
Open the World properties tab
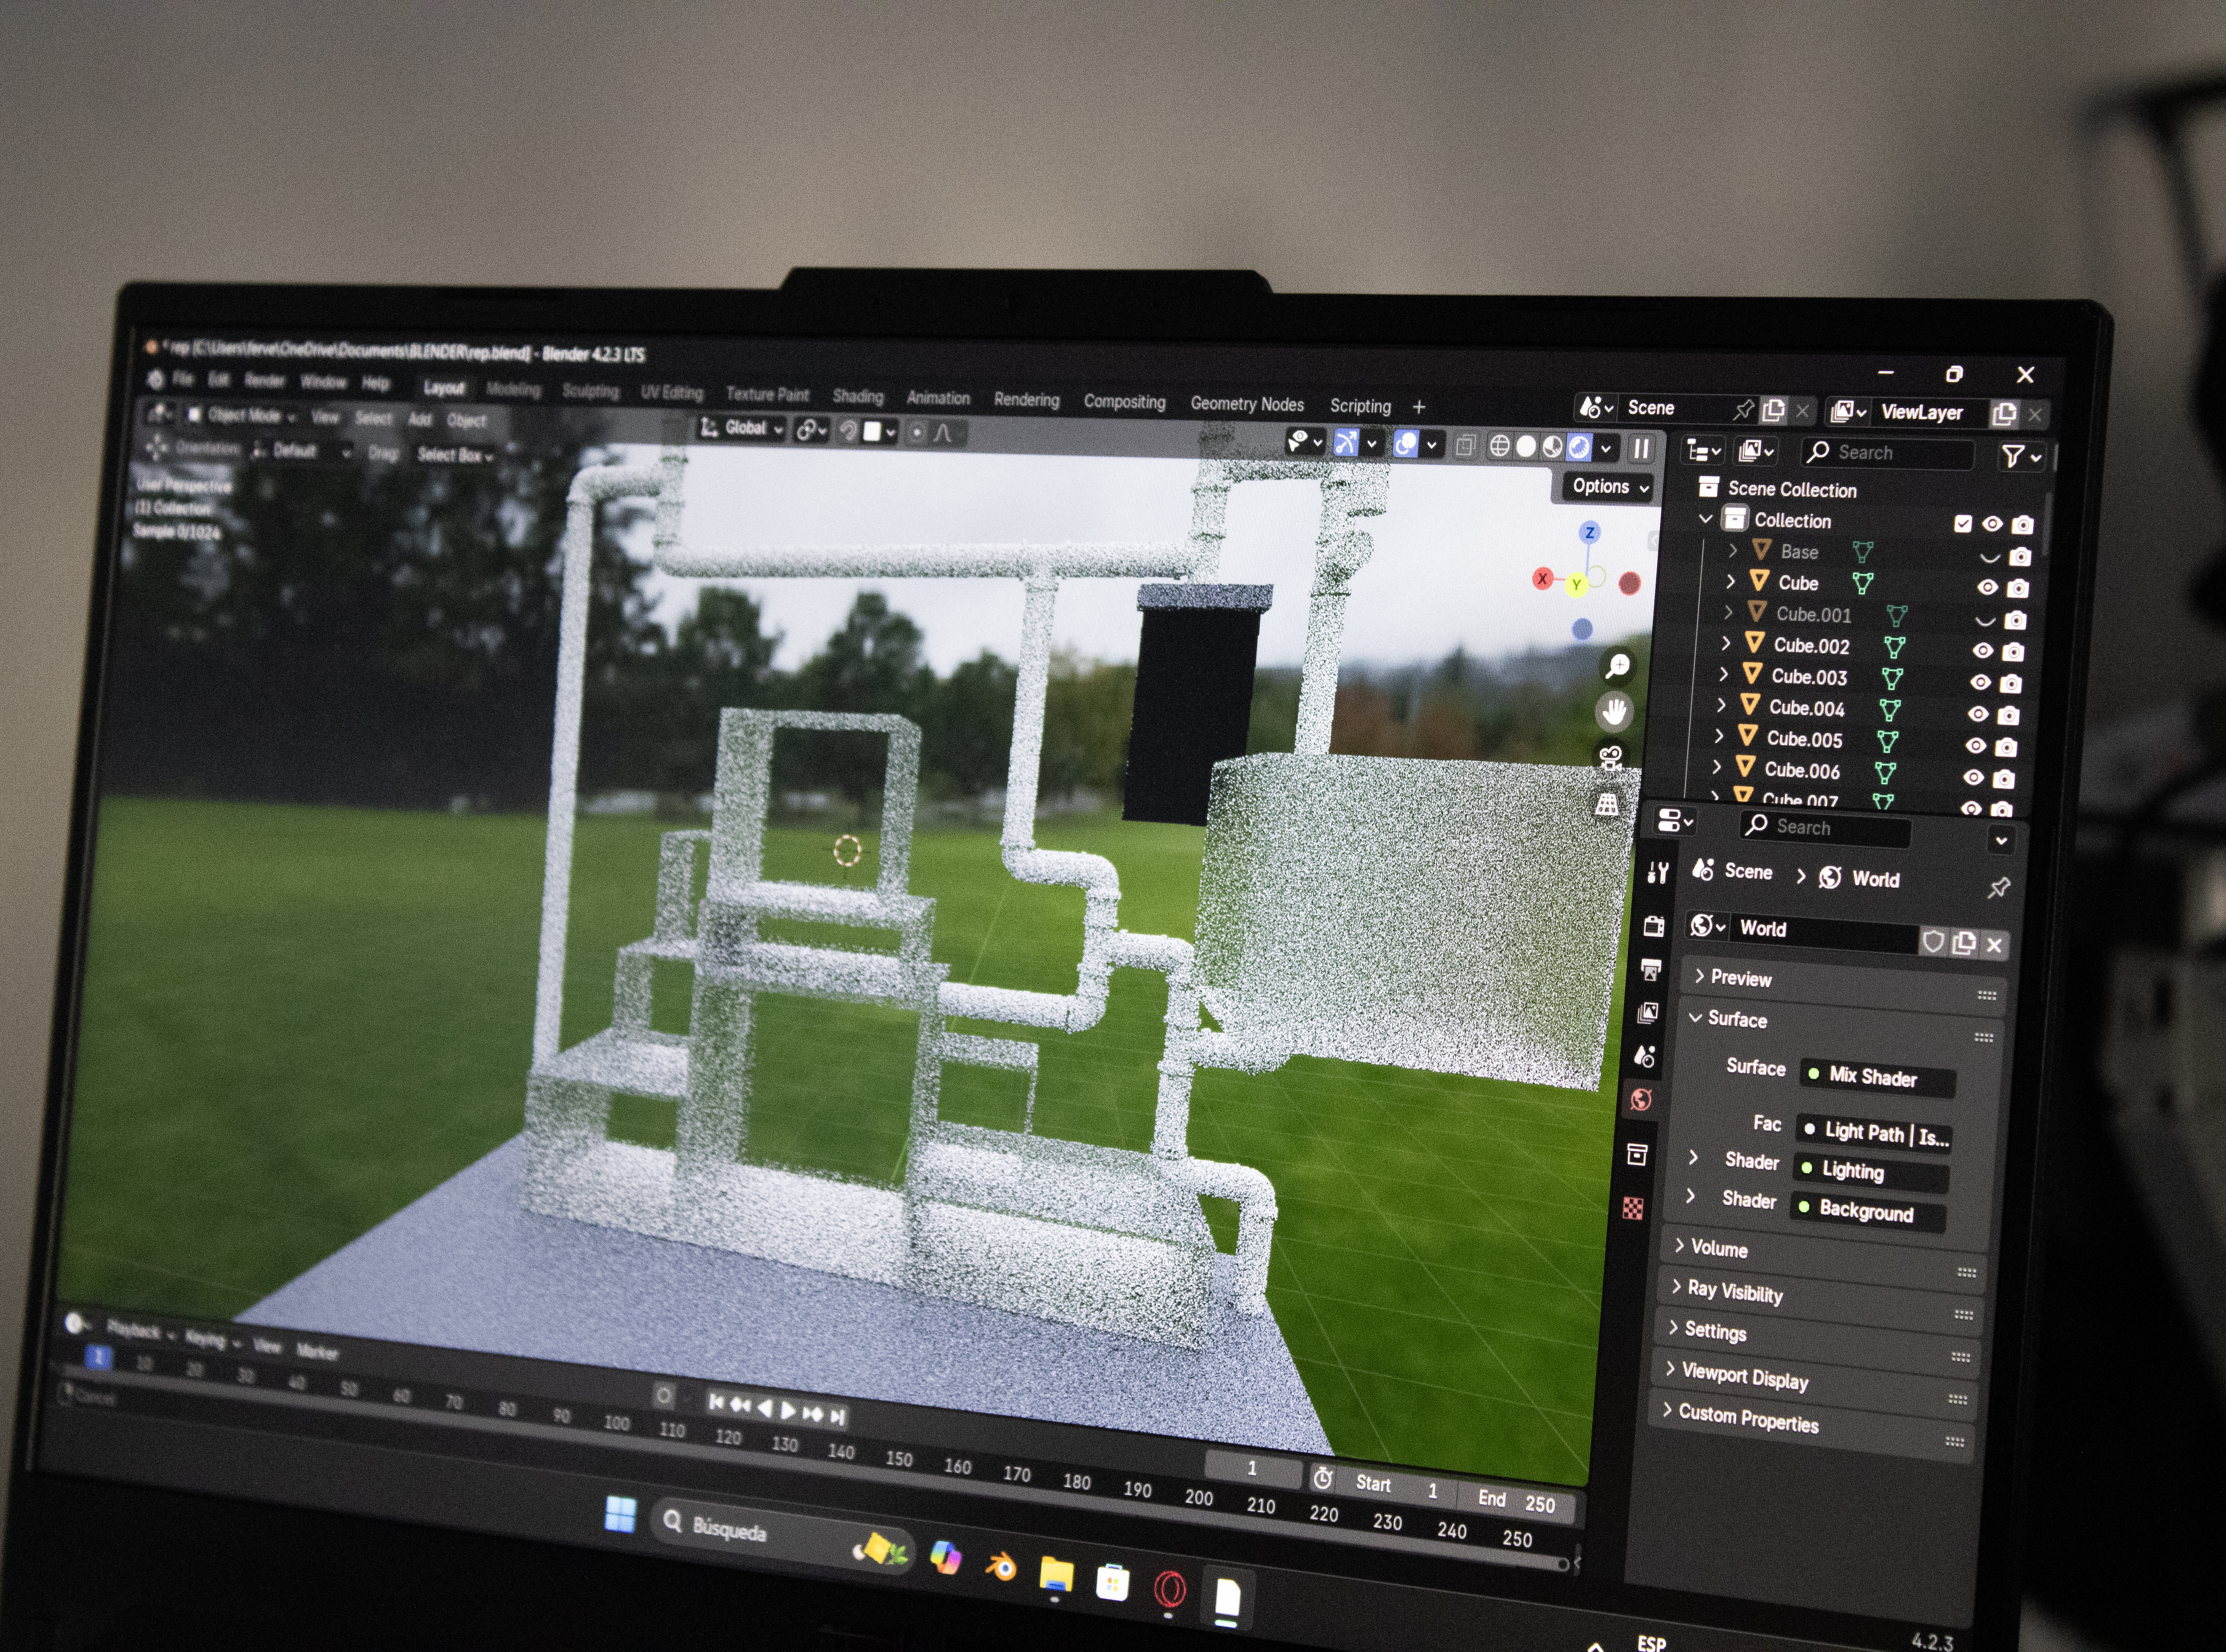click(1641, 1100)
